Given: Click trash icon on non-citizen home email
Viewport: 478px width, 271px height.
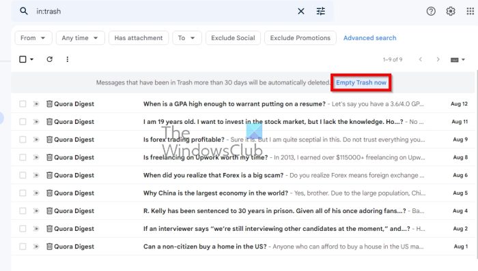Looking at the screenshot, I should tap(49, 246).
